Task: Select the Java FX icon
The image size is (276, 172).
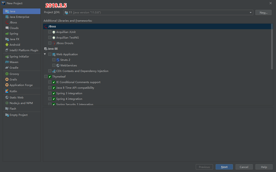Action: click(7, 39)
